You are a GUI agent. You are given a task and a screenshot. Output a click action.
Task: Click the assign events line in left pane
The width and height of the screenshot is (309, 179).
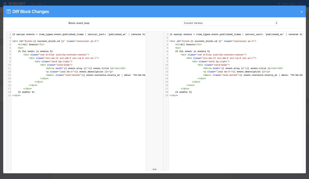[x=79, y=34]
